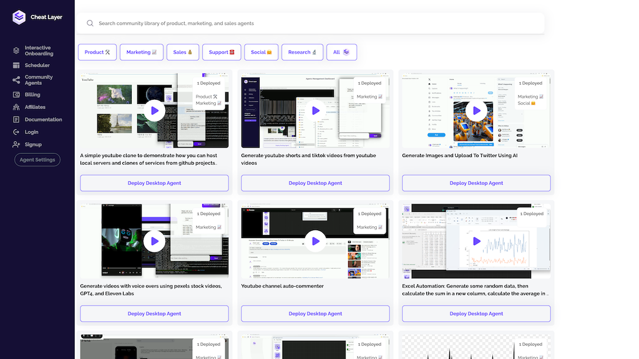Click the Interactive Onboarding layers icon

pyautogui.click(x=17, y=50)
